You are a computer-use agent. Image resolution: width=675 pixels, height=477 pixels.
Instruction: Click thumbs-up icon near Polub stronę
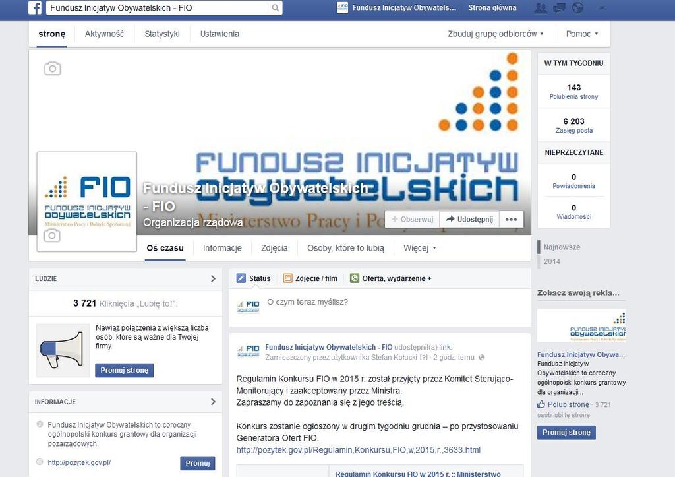tap(541, 404)
